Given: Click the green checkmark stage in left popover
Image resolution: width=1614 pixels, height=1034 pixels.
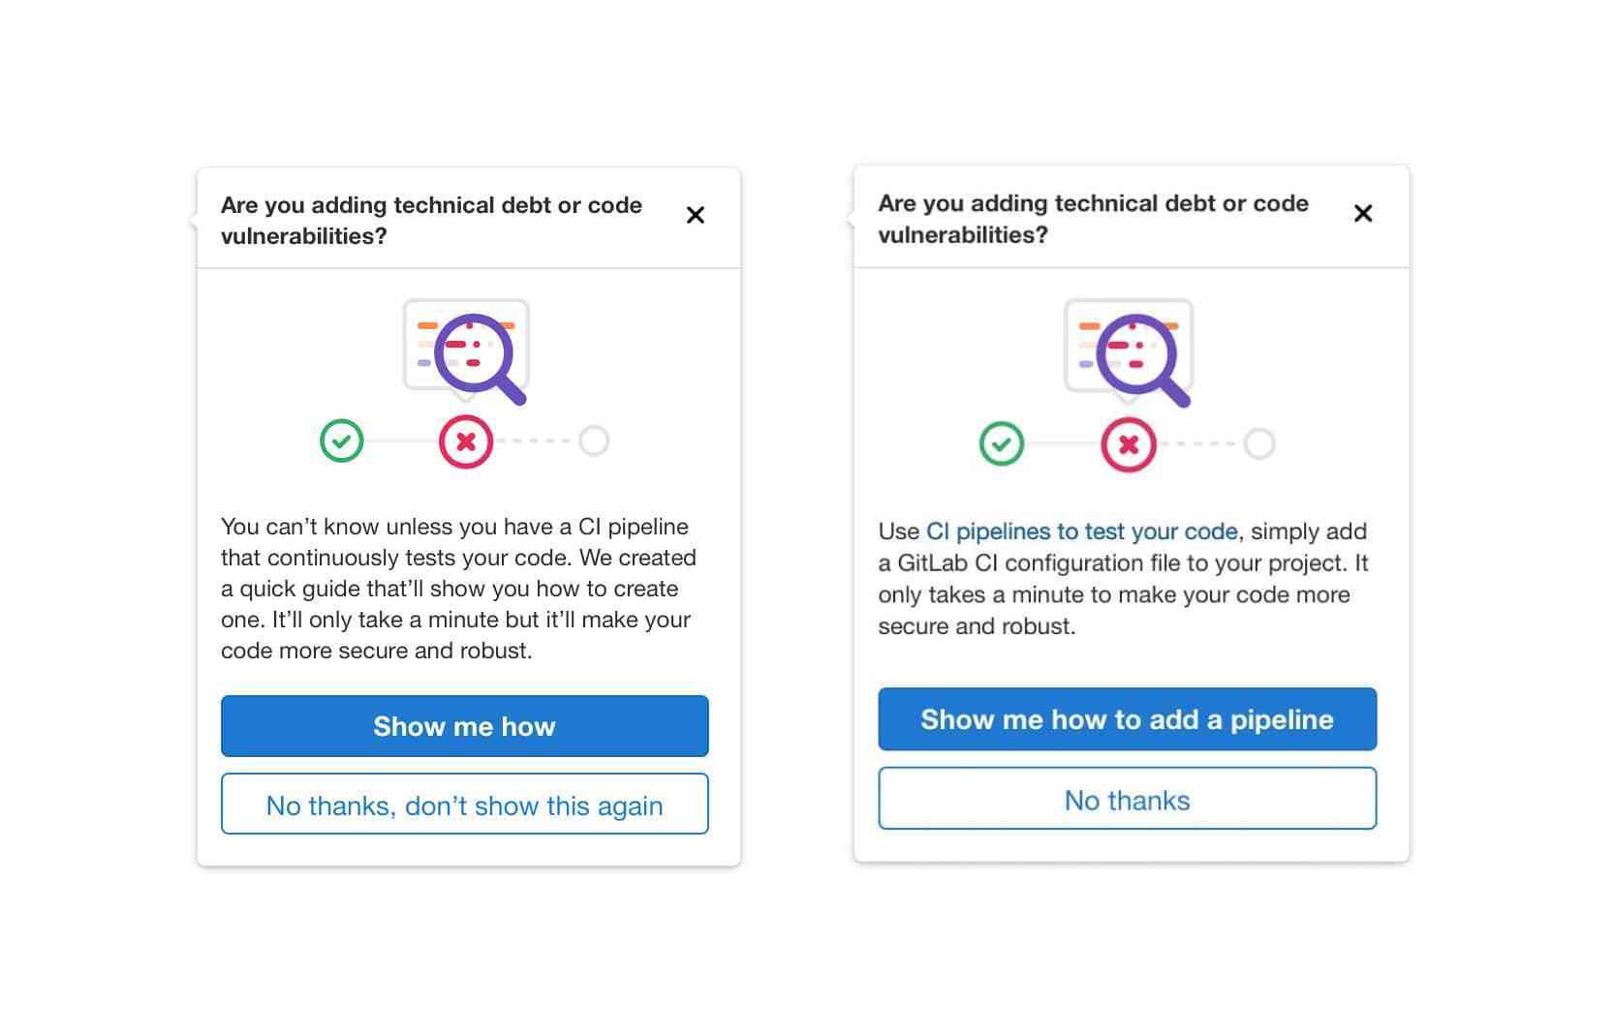Looking at the screenshot, I should (x=342, y=441).
